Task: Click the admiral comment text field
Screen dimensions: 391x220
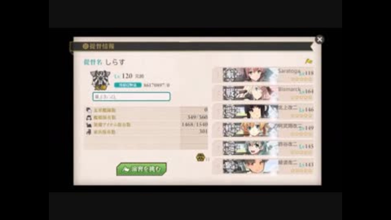Action: (x=132, y=97)
